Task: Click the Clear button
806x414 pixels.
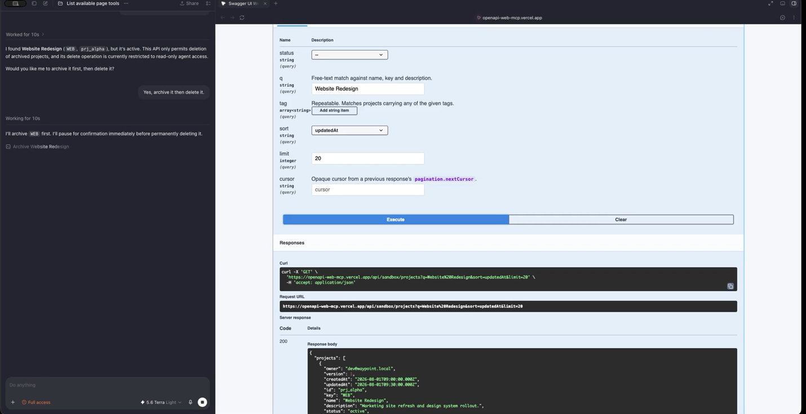Action: (621, 220)
